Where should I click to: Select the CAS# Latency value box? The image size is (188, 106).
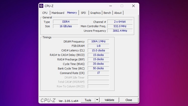(98, 50)
